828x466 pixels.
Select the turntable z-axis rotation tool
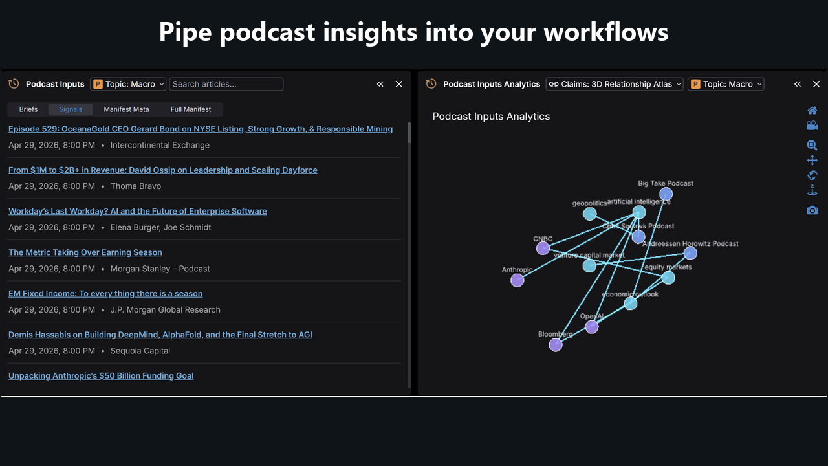click(812, 190)
